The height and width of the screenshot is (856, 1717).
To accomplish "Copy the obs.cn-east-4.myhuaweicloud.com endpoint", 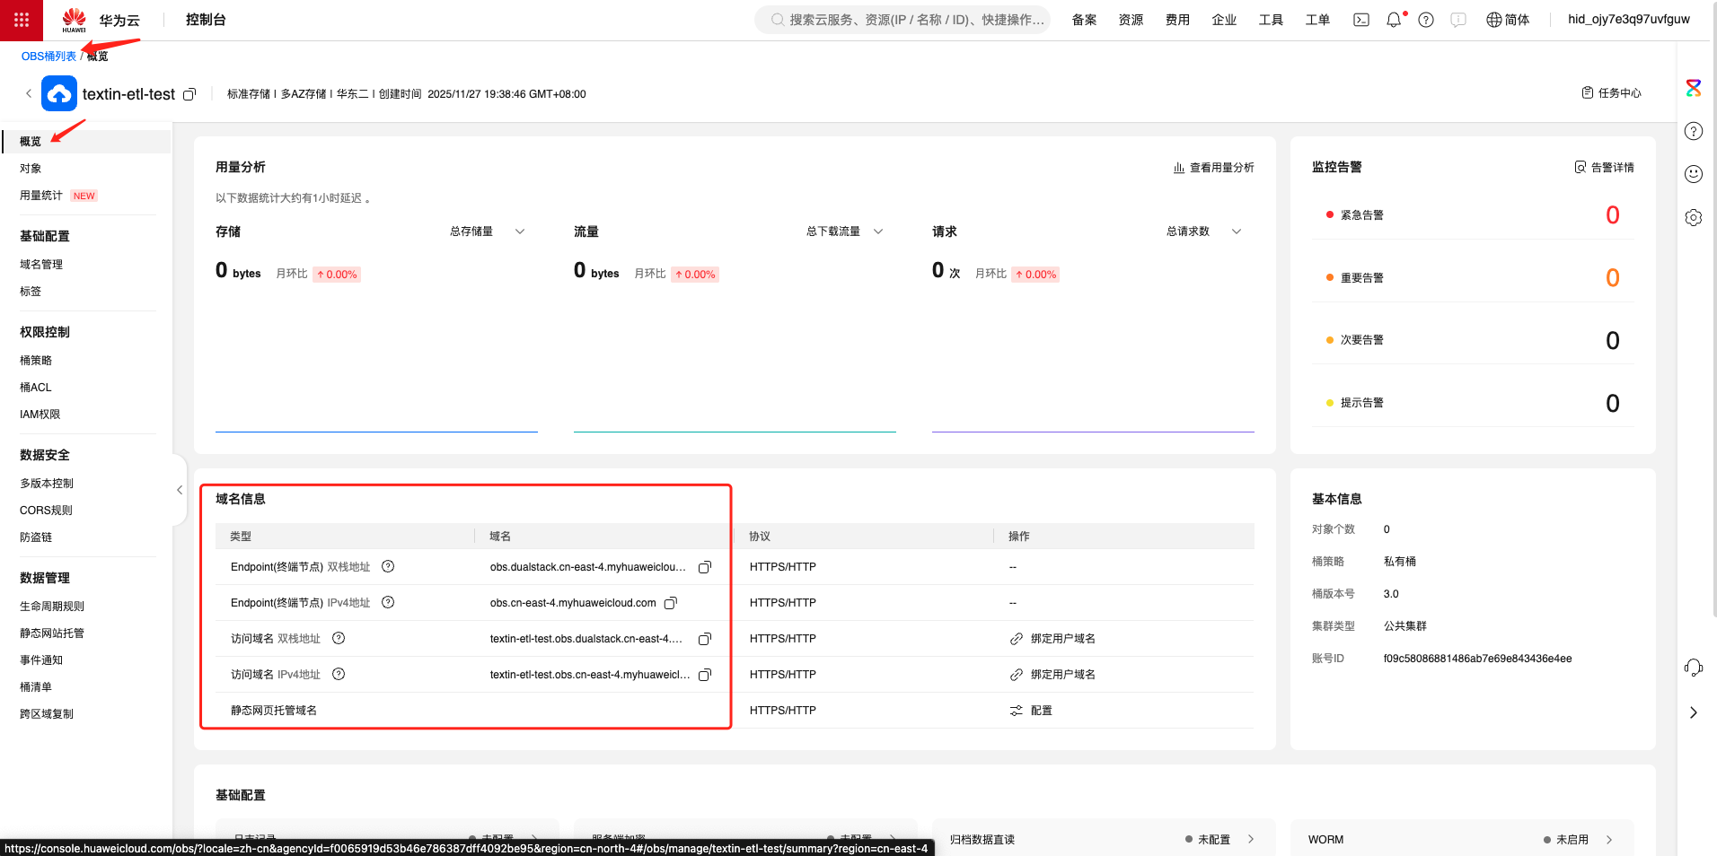I will click(x=670, y=603).
